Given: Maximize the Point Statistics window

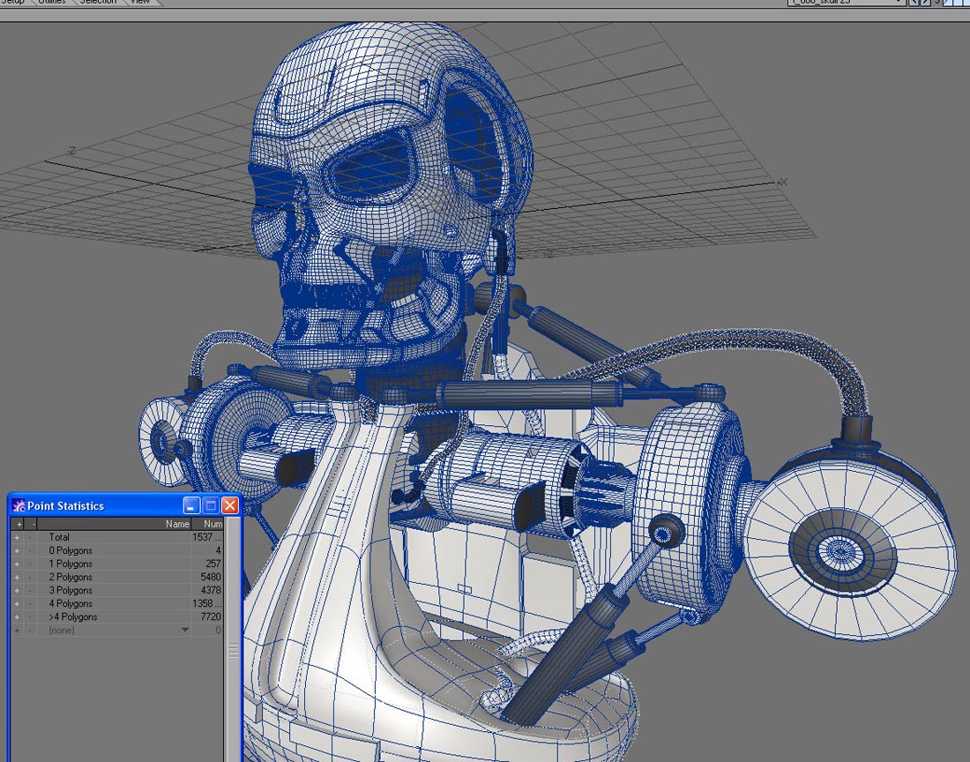Looking at the screenshot, I should coord(211,505).
